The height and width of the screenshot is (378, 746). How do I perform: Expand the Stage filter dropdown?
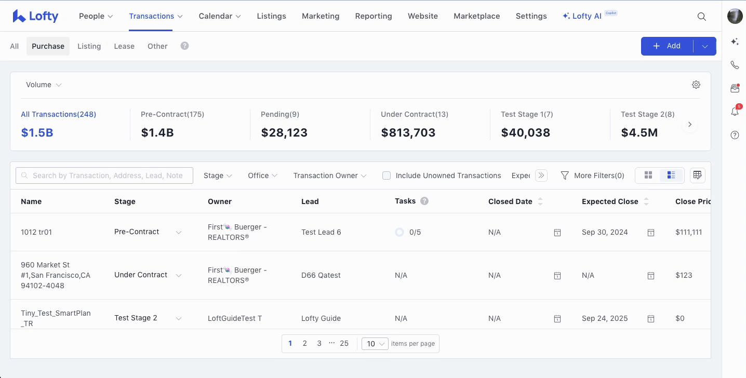click(218, 176)
